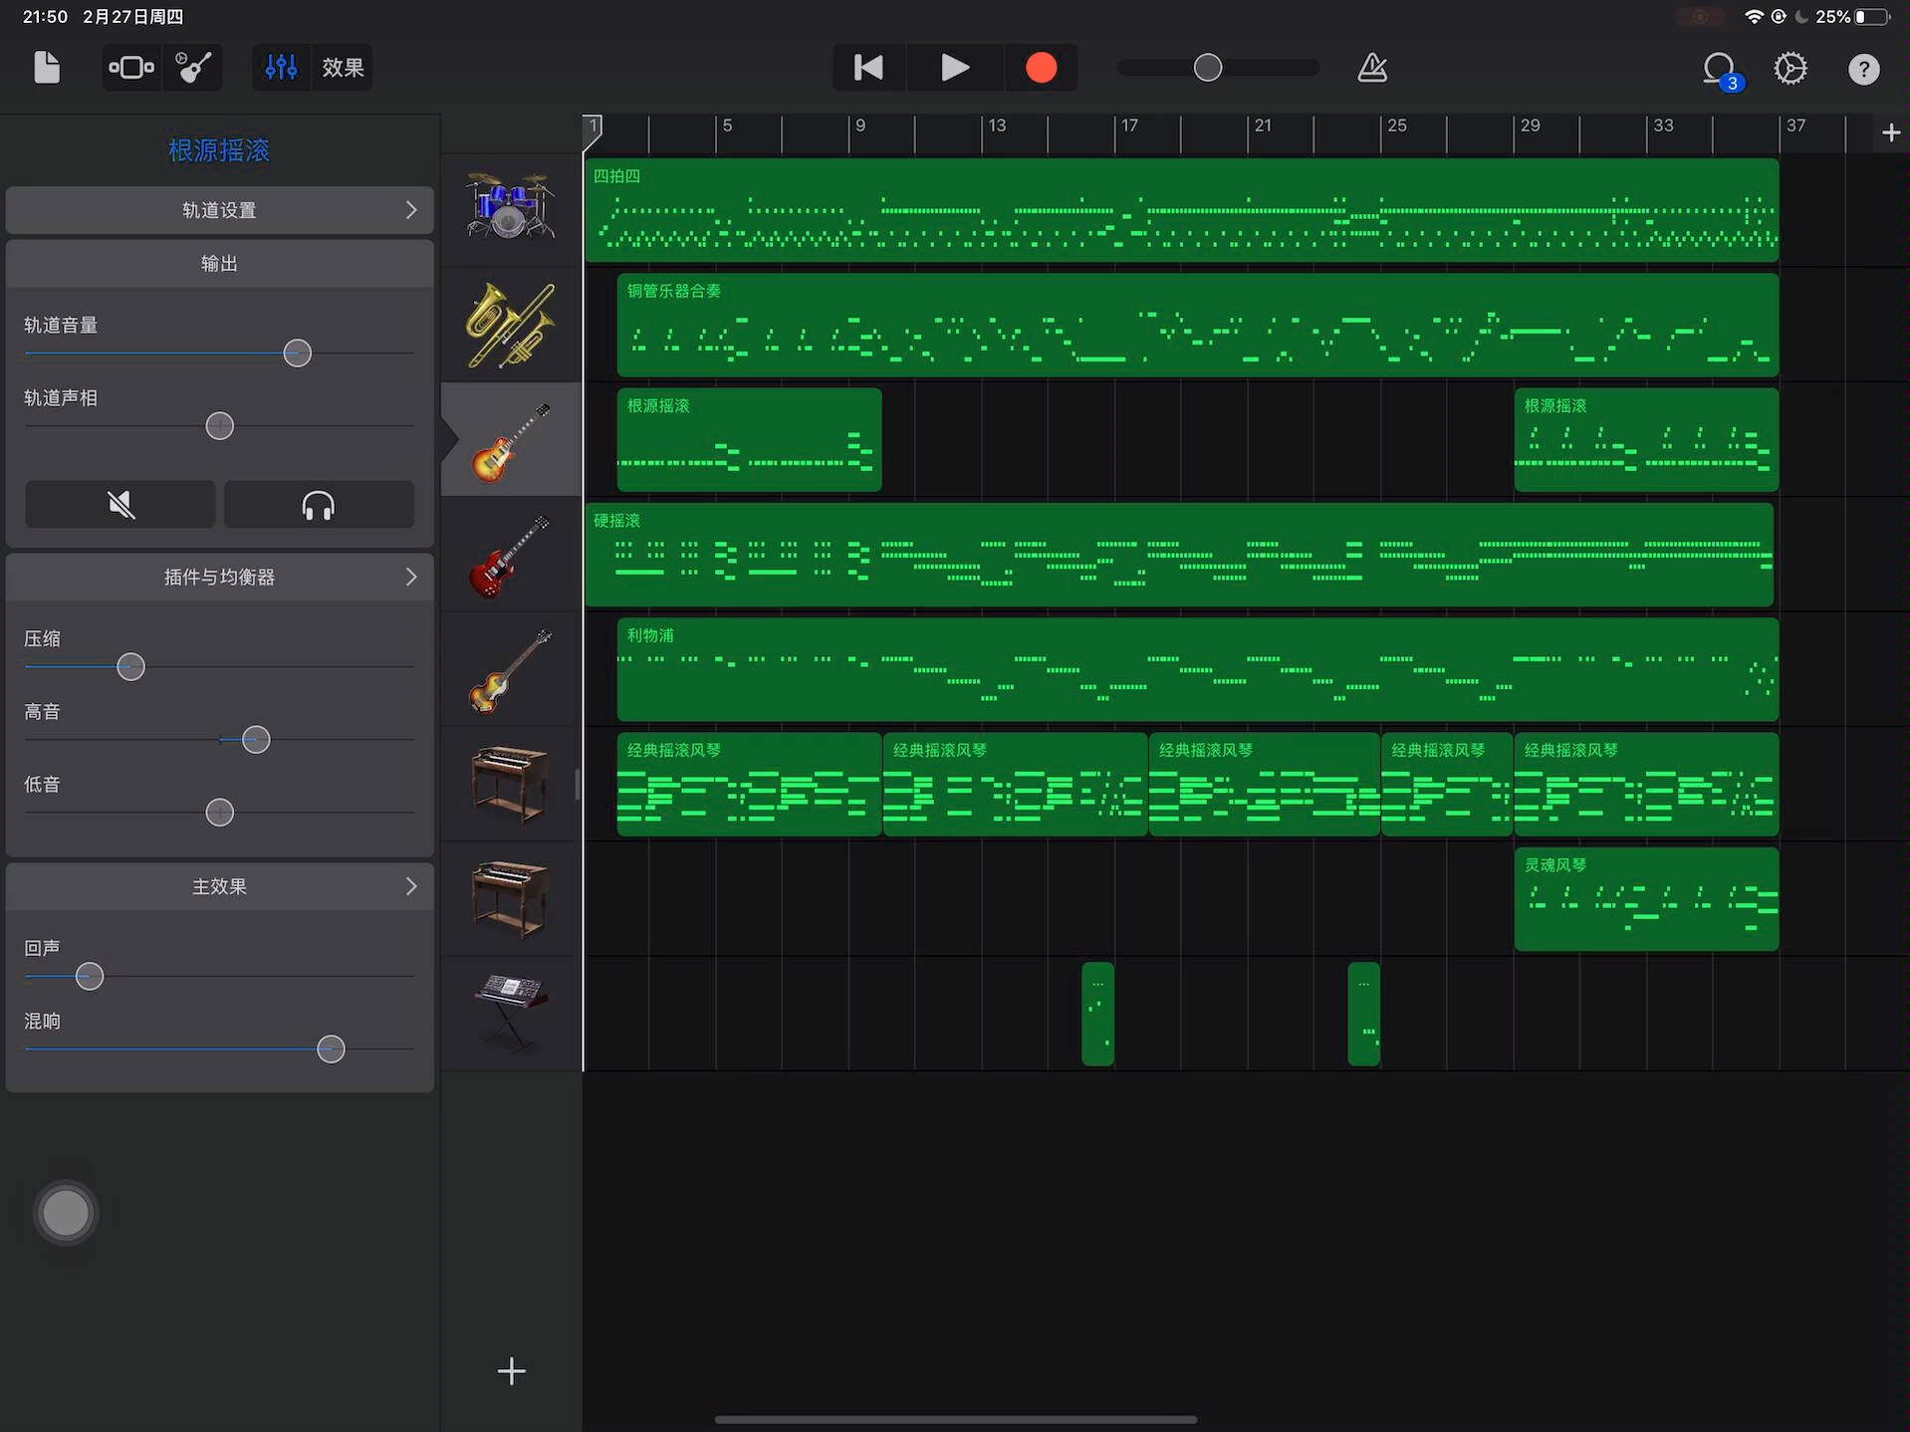The width and height of the screenshot is (1910, 1432).
Task: Open the instrument browser guitar icon
Action: point(193,68)
